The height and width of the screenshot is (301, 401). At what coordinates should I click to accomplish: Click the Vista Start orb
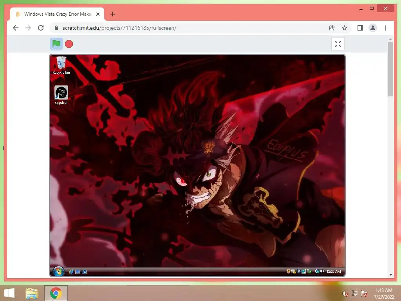(59, 271)
